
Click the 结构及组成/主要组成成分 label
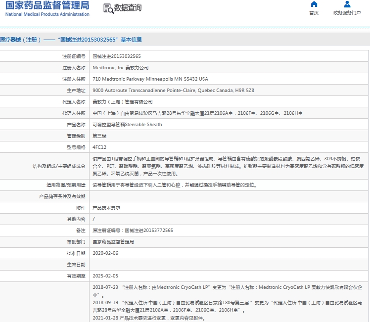[59, 166]
